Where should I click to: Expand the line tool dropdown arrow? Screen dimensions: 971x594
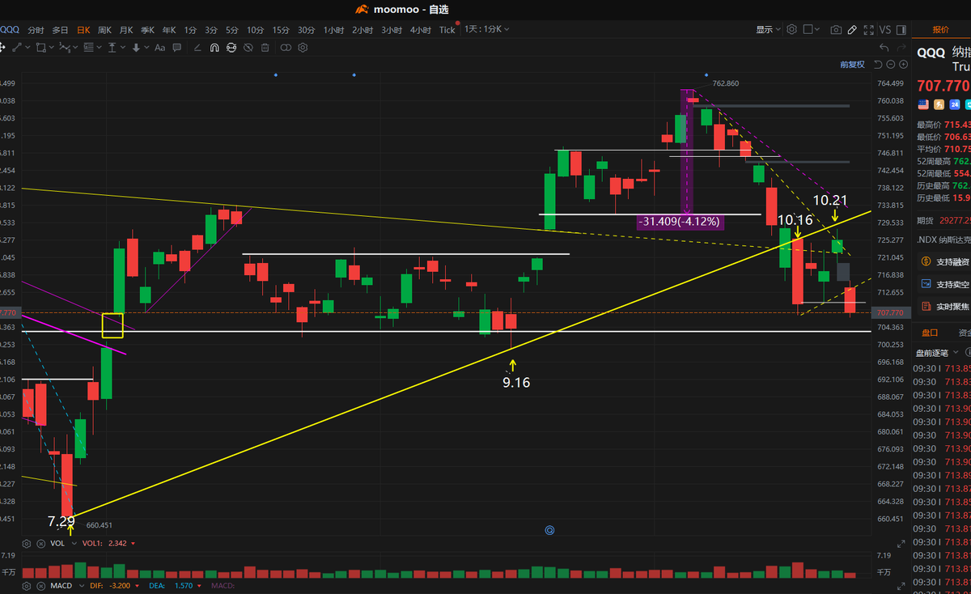pyautogui.click(x=28, y=48)
